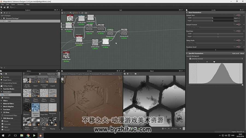This screenshot has height=138, width=246.
Task: Open the Lights menu in 3D View
Action: coord(80,74)
